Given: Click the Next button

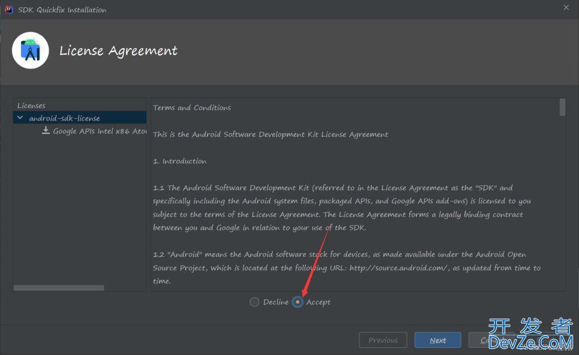Looking at the screenshot, I should click(x=438, y=340).
